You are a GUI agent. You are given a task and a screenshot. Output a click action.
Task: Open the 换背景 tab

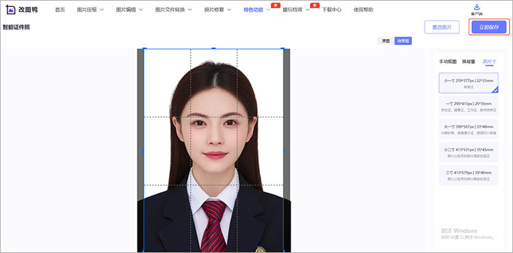[x=469, y=62]
